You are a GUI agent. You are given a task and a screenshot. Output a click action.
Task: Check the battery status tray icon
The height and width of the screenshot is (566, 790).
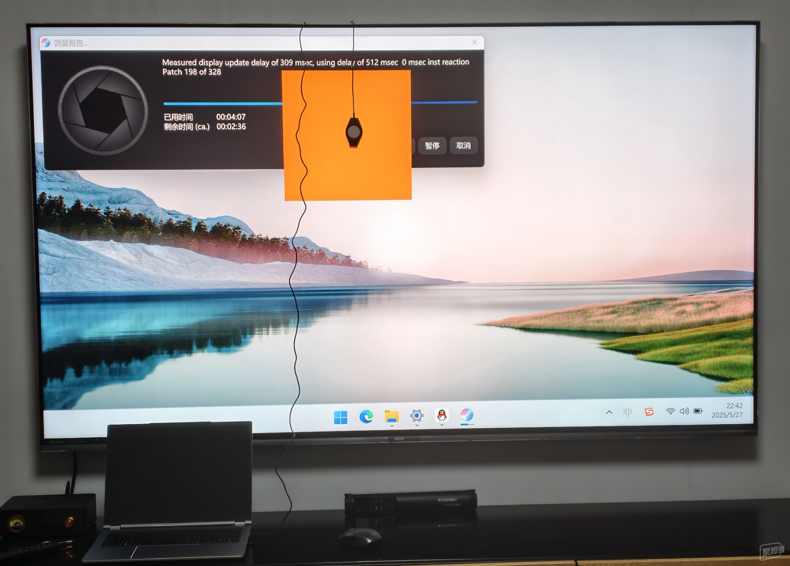[x=698, y=411]
